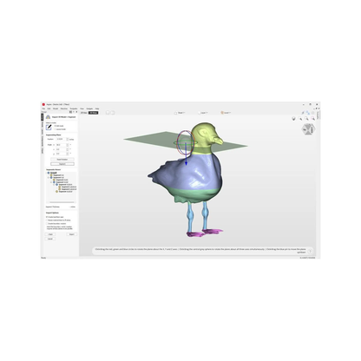Open the orange icon dropdown in the top toolbar

click(x=226, y=113)
